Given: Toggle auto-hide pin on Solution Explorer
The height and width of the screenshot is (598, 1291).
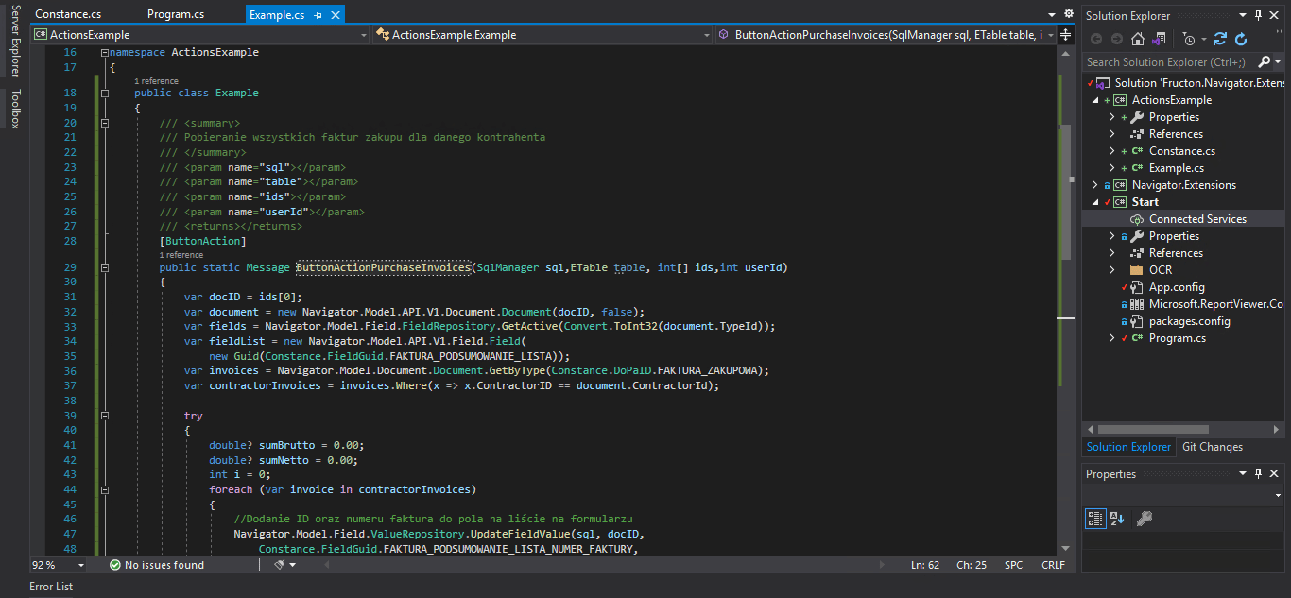Looking at the screenshot, I should point(1258,15).
